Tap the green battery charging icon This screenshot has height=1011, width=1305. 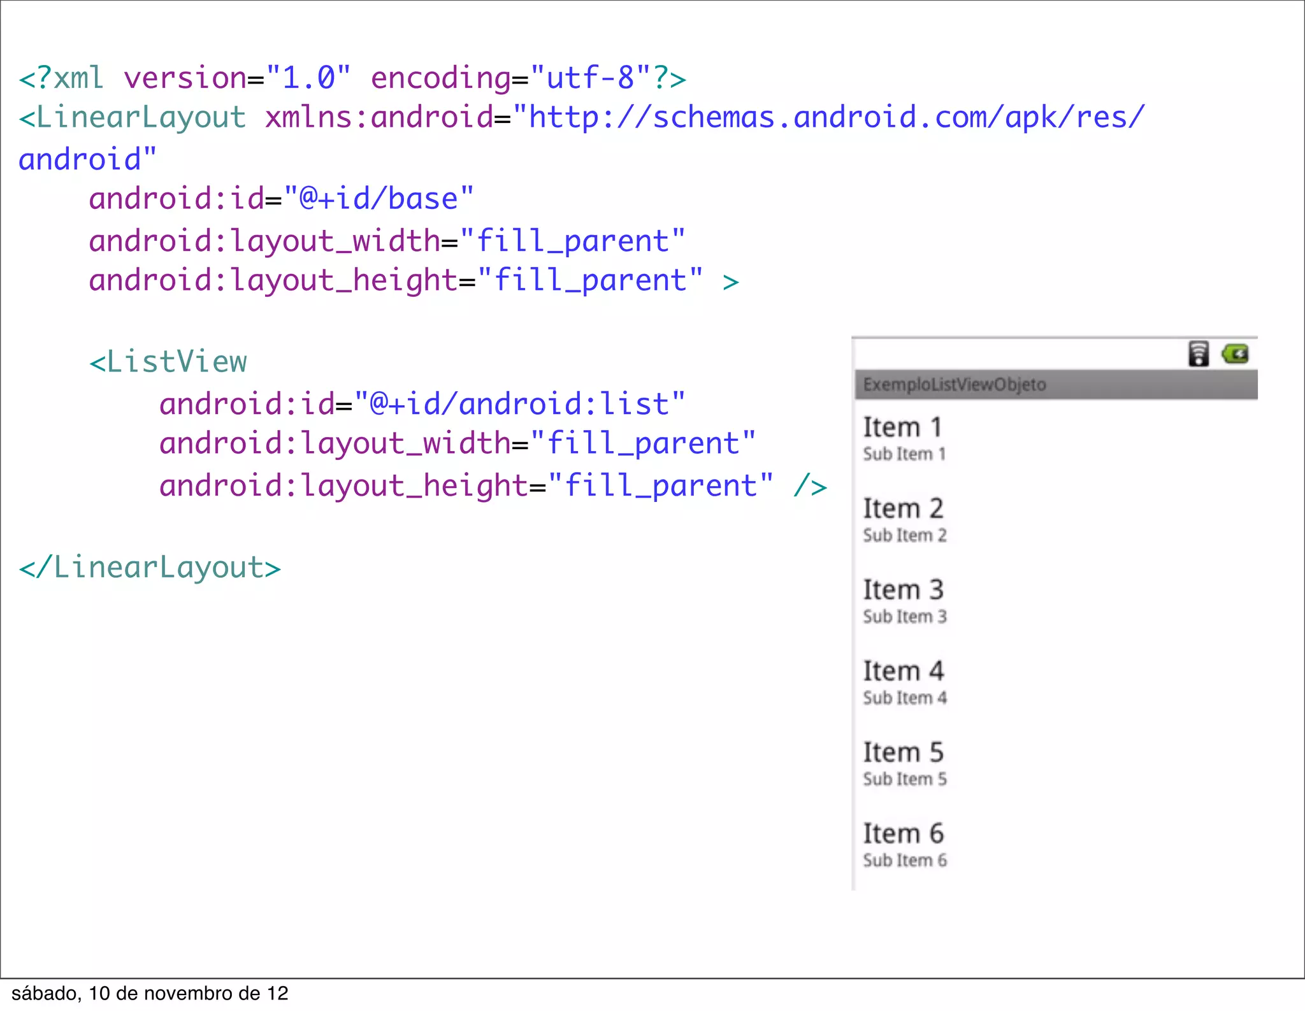tap(1236, 354)
